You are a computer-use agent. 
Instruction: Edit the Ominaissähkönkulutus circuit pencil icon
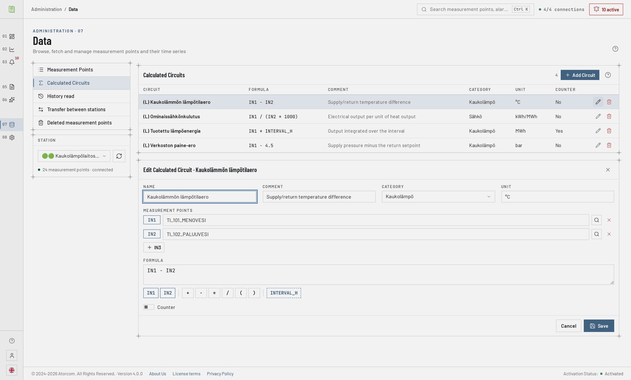598,117
